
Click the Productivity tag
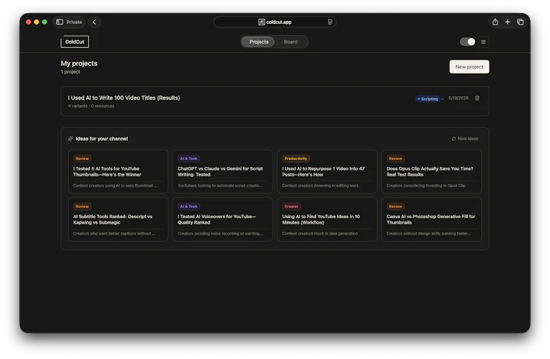tap(296, 159)
